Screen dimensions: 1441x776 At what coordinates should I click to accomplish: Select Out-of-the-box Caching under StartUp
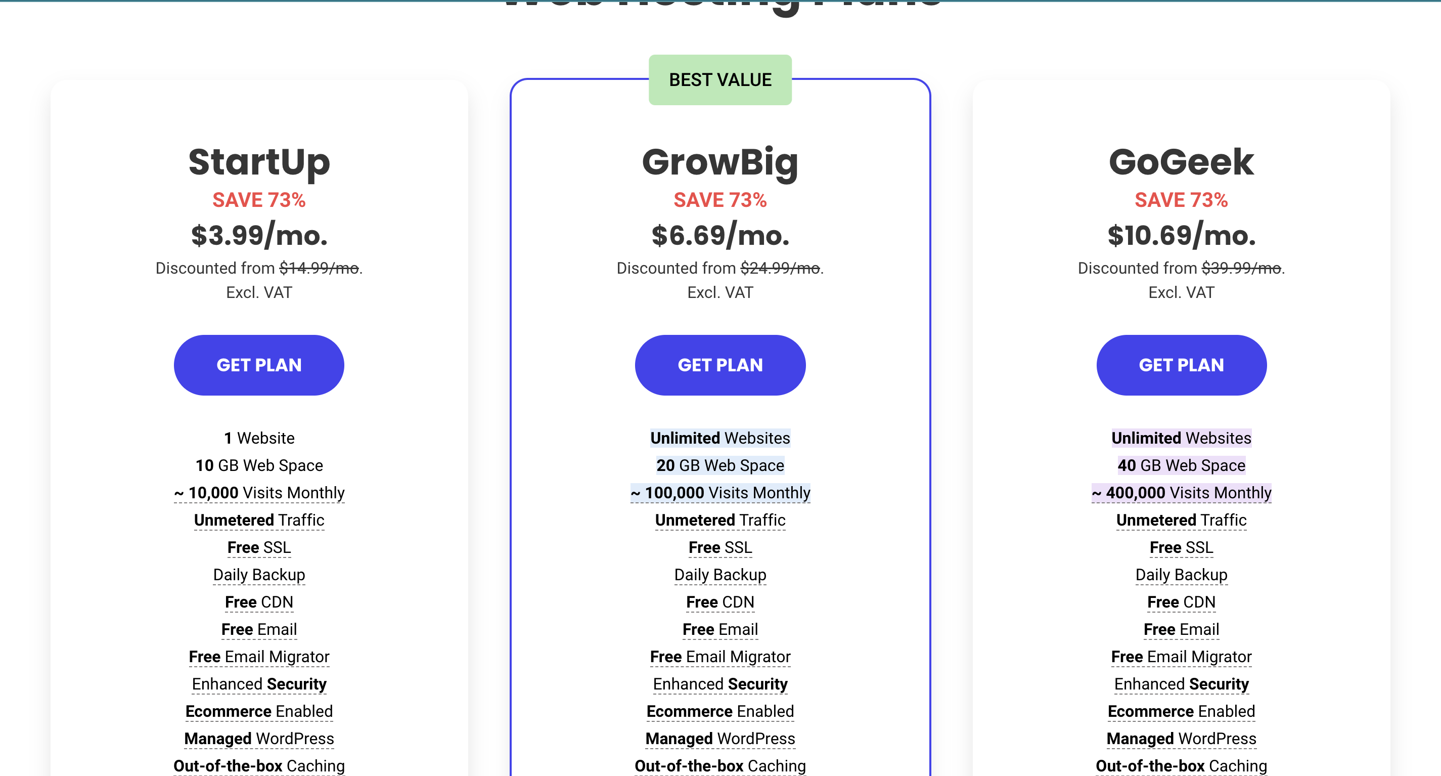[259, 765]
